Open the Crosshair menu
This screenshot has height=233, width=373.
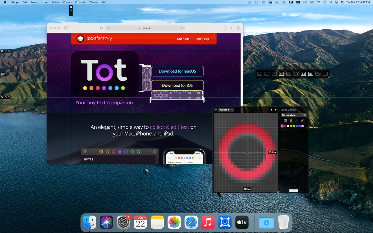click(81, 2)
